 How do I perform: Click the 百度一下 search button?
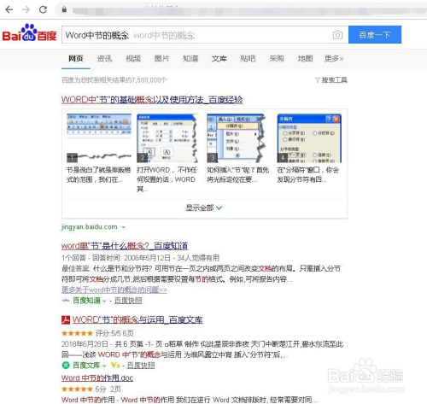[375, 35]
